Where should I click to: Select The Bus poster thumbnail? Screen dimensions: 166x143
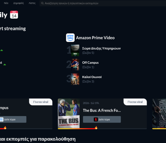point(69,113)
